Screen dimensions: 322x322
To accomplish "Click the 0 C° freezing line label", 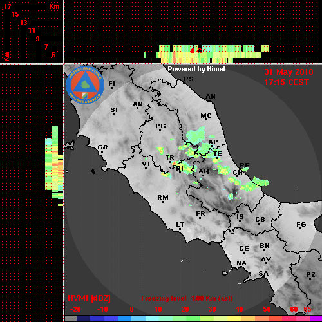I will pyautogui.click(x=196, y=51).
